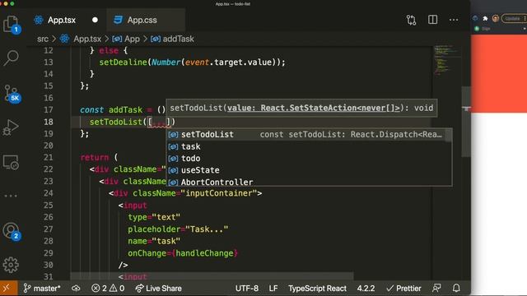
Task: Start a Live Share session
Action: [158, 289]
